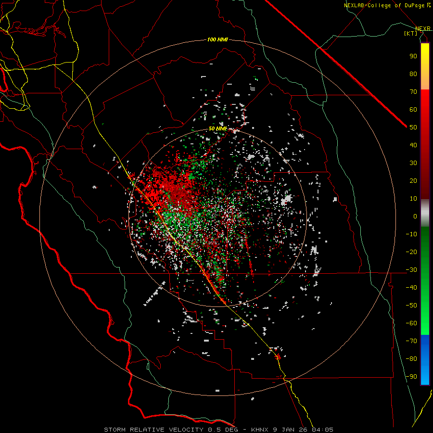Click the -20 scale label
This screenshot has height=433, width=433.
(x=411, y=252)
